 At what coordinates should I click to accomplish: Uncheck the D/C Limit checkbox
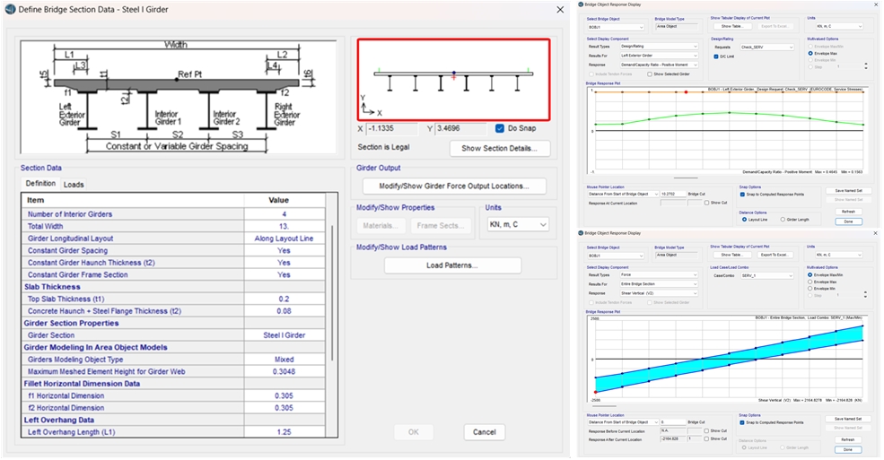[715, 56]
